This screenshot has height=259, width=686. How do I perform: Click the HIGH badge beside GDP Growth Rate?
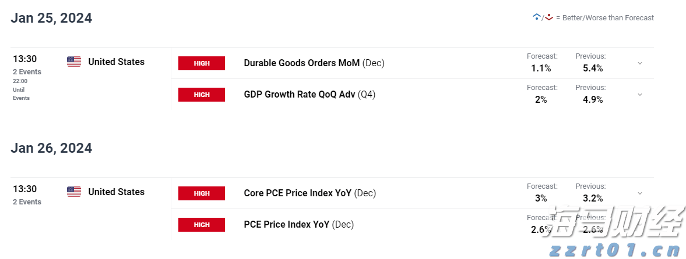pyautogui.click(x=202, y=95)
